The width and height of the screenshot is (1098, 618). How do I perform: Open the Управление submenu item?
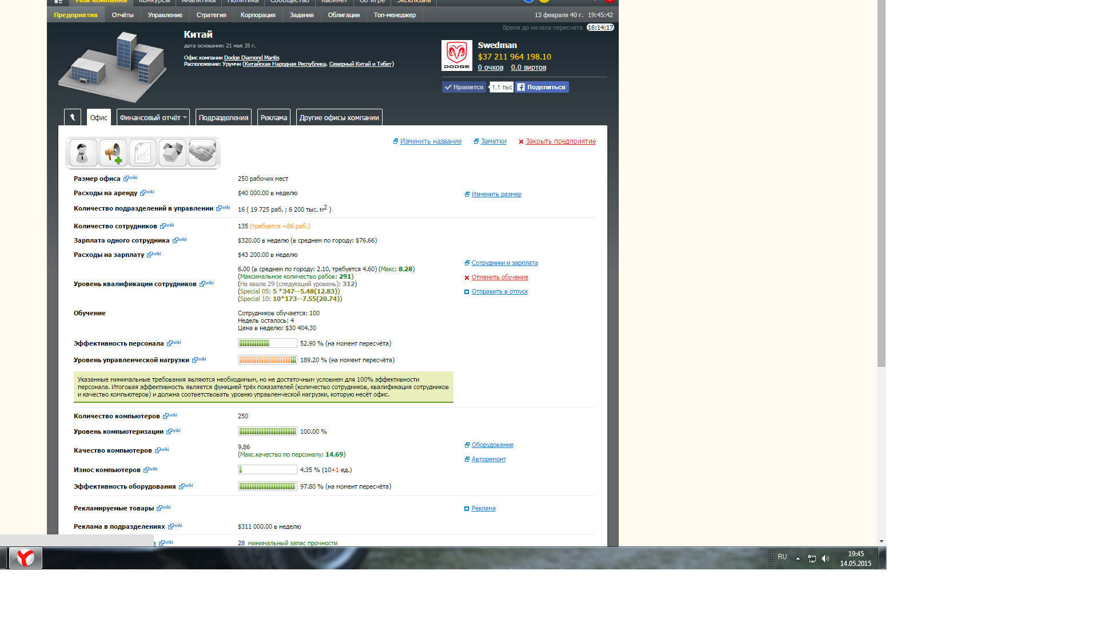coord(165,15)
